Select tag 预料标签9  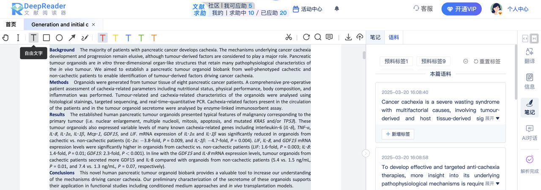tap(433, 61)
